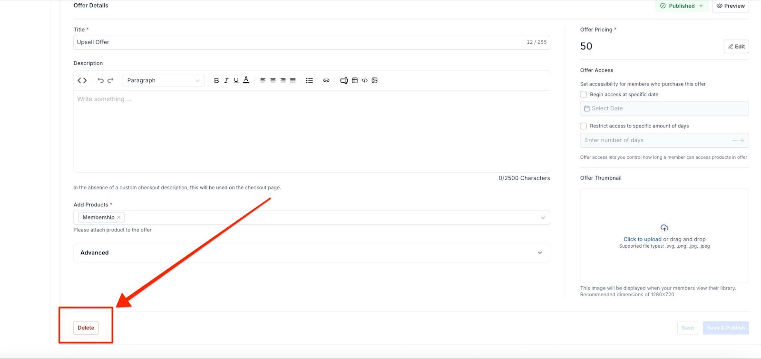Viewport: 761px width, 359px height.
Task: Toggle the source code view angle-brackets icon
Action: 82,80
